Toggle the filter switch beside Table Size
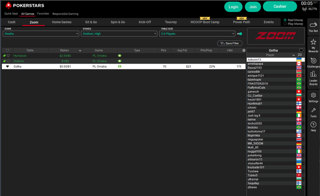Viewport: 320px width, 196px height. [x=239, y=33]
